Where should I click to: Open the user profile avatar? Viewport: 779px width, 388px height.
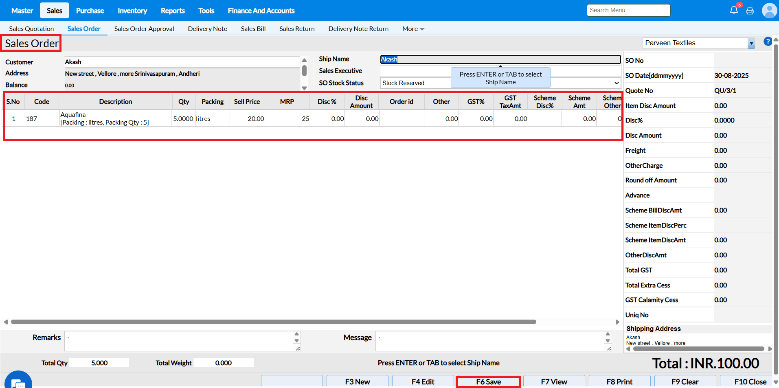pyautogui.click(x=769, y=11)
